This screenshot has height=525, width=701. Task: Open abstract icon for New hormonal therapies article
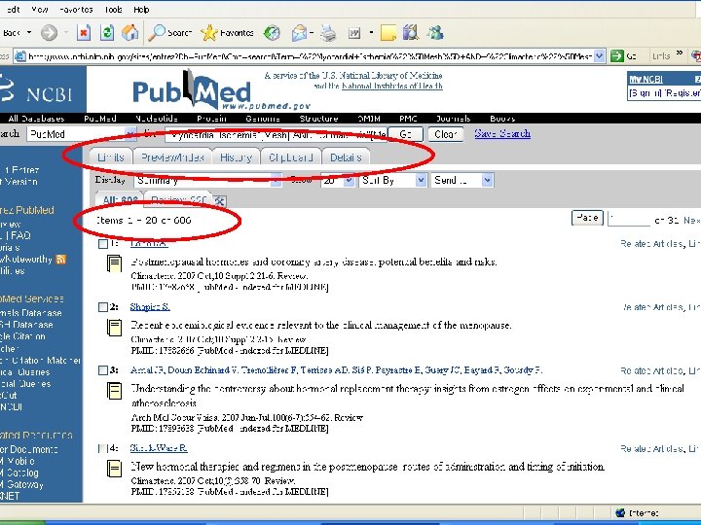coord(114,469)
